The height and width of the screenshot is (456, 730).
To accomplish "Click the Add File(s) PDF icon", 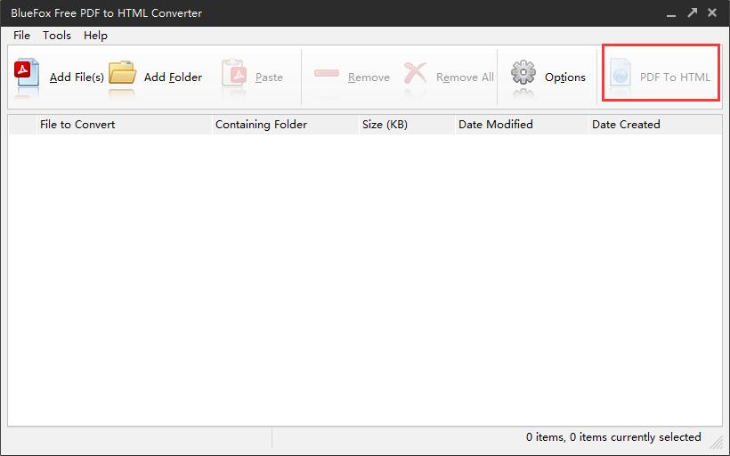I will pos(27,73).
